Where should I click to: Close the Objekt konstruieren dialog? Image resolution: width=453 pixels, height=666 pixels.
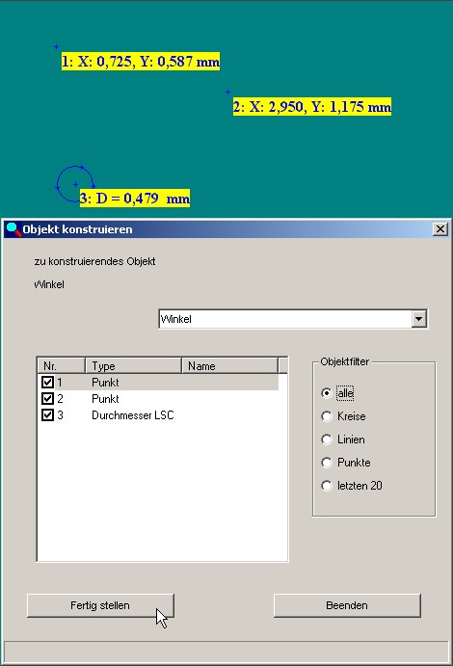[440, 229]
